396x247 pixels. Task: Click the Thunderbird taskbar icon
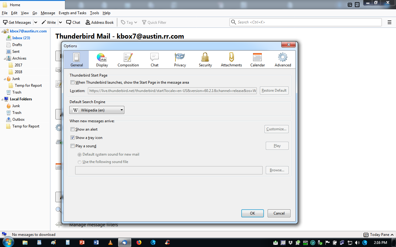pos(124,242)
